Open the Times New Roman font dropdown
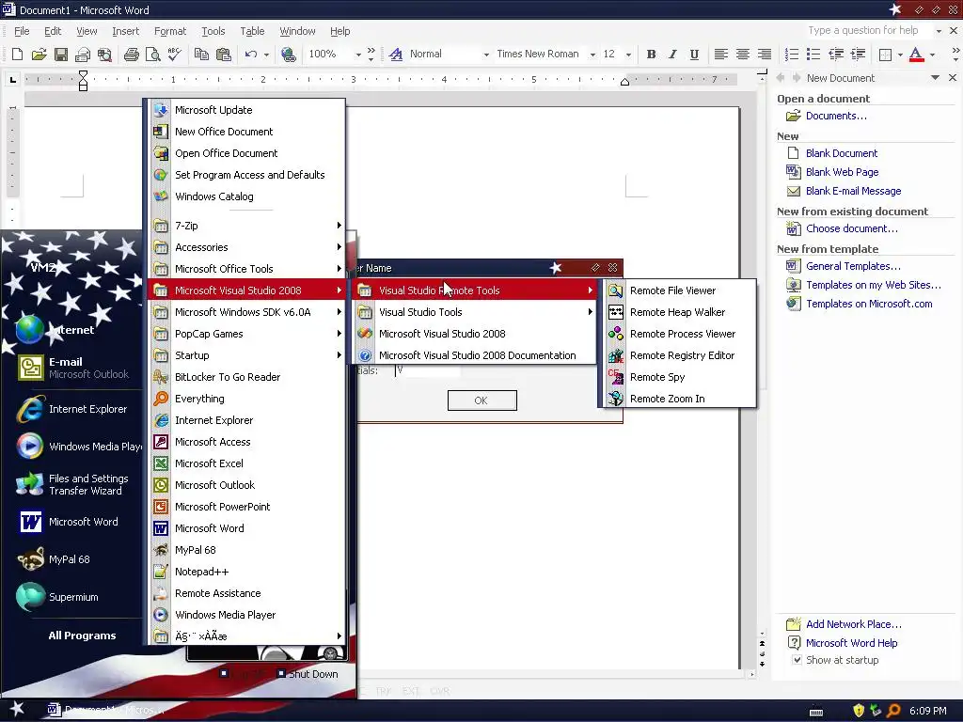 coord(592,55)
